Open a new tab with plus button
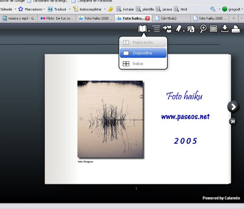 pos(233,18)
